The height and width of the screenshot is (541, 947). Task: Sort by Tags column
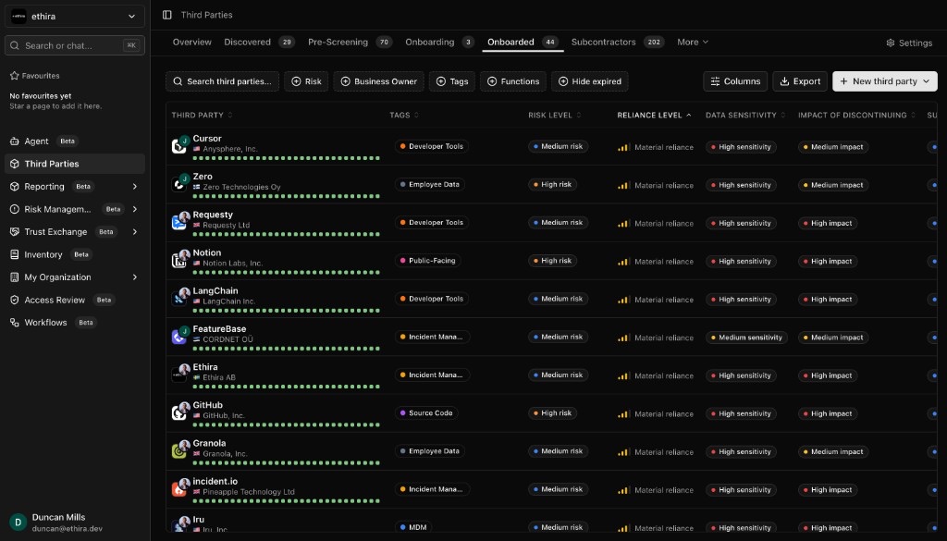tap(404, 116)
